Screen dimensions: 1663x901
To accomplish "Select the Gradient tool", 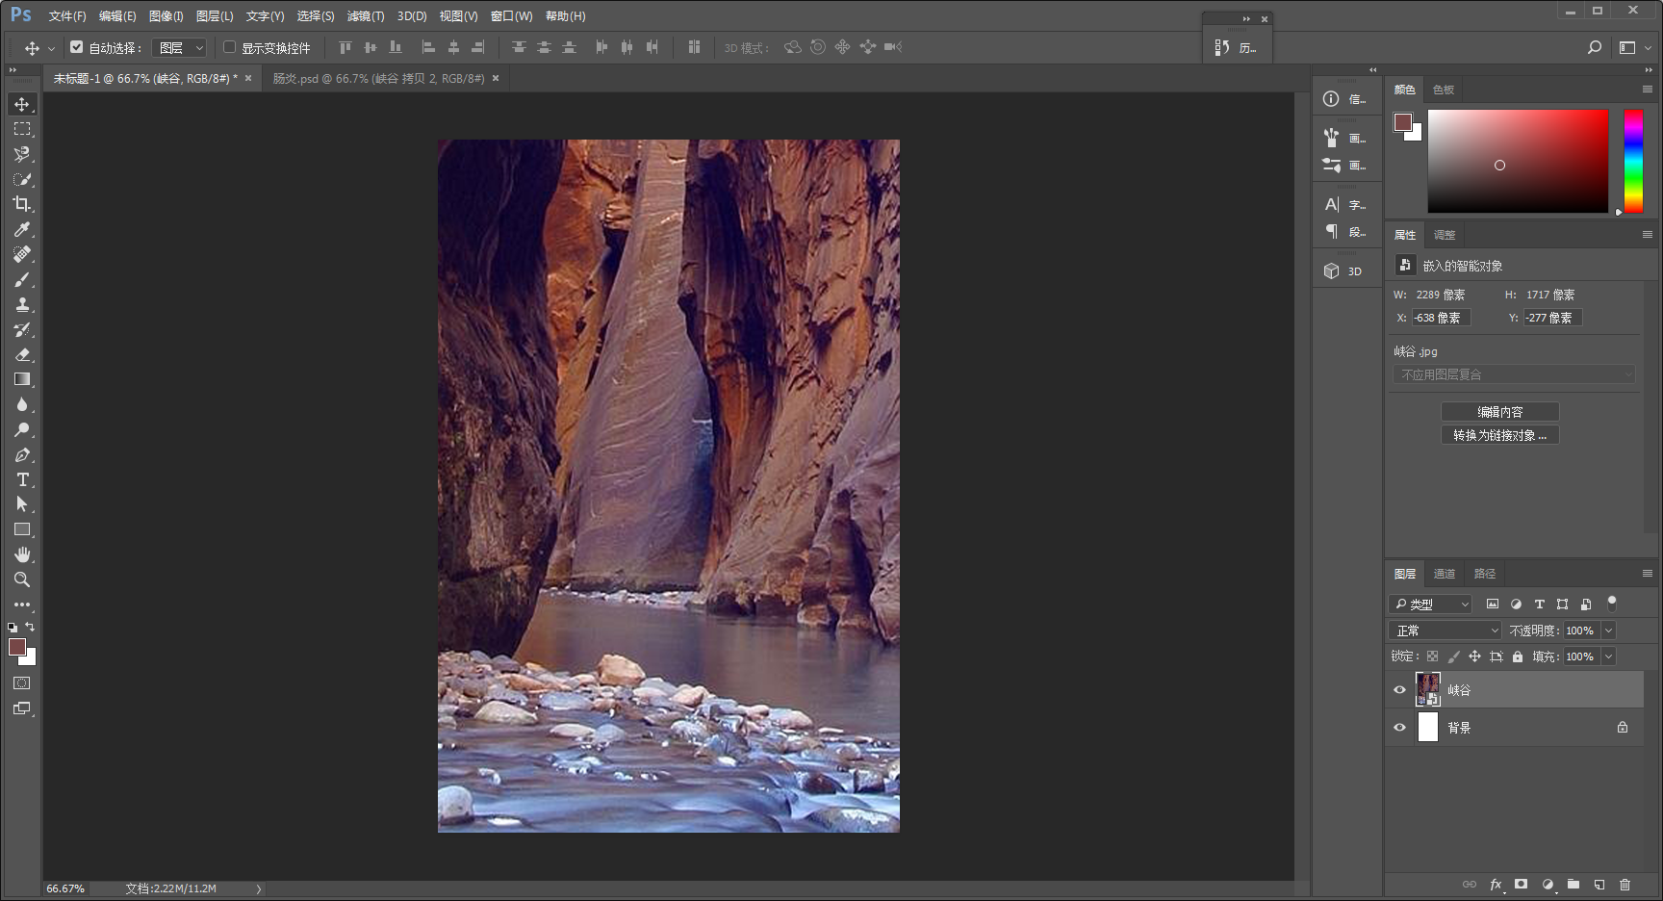I will [22, 379].
